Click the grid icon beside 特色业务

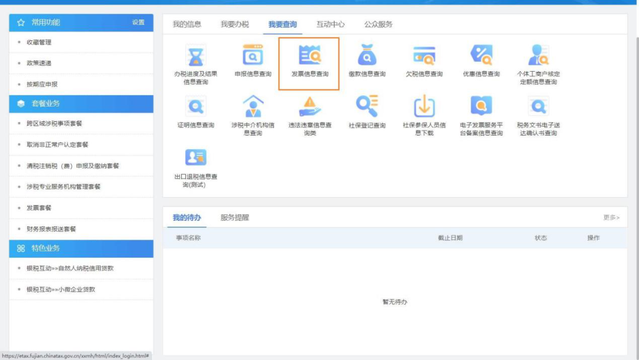point(21,248)
